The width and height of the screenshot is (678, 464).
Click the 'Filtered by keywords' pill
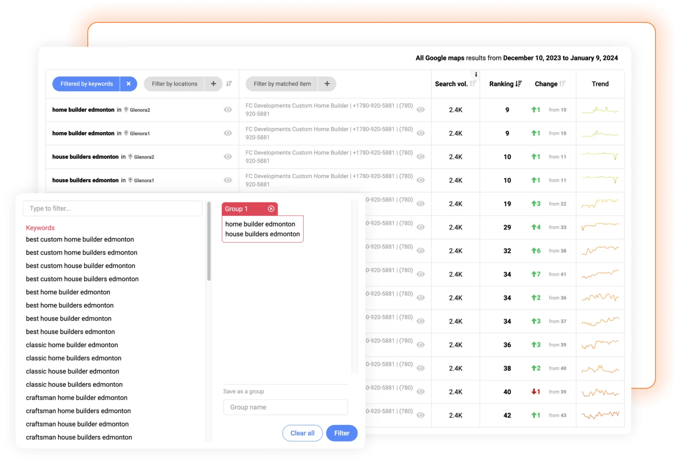point(87,84)
